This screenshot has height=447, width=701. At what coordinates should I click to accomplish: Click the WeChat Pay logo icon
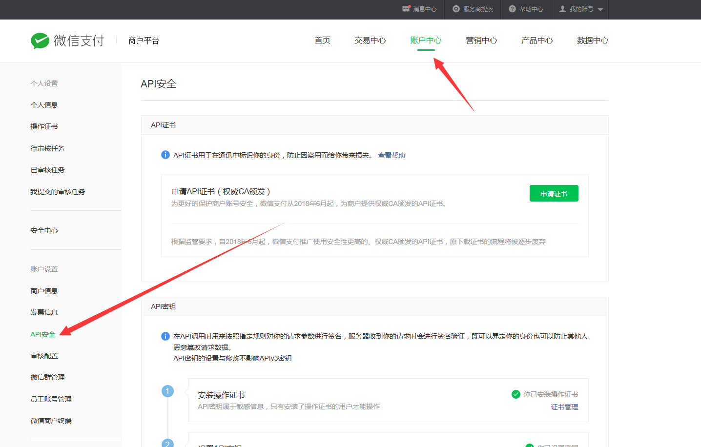click(x=40, y=41)
